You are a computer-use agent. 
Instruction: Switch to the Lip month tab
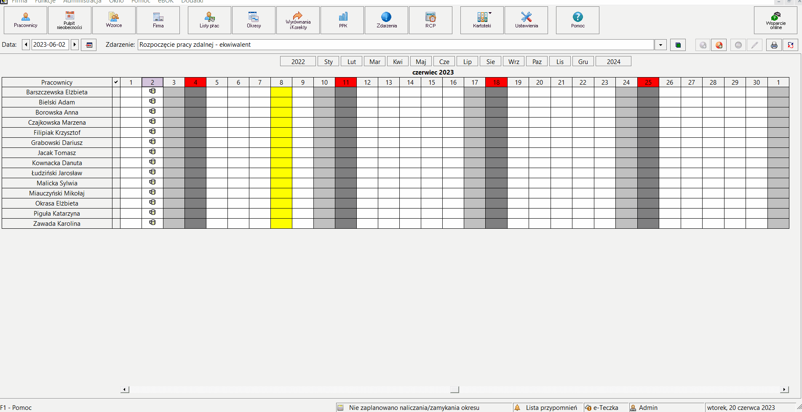click(x=467, y=62)
